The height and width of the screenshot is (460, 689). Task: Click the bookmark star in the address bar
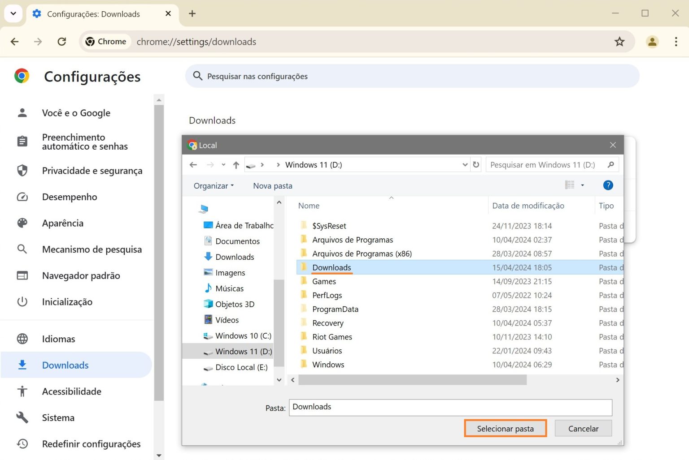pos(619,42)
